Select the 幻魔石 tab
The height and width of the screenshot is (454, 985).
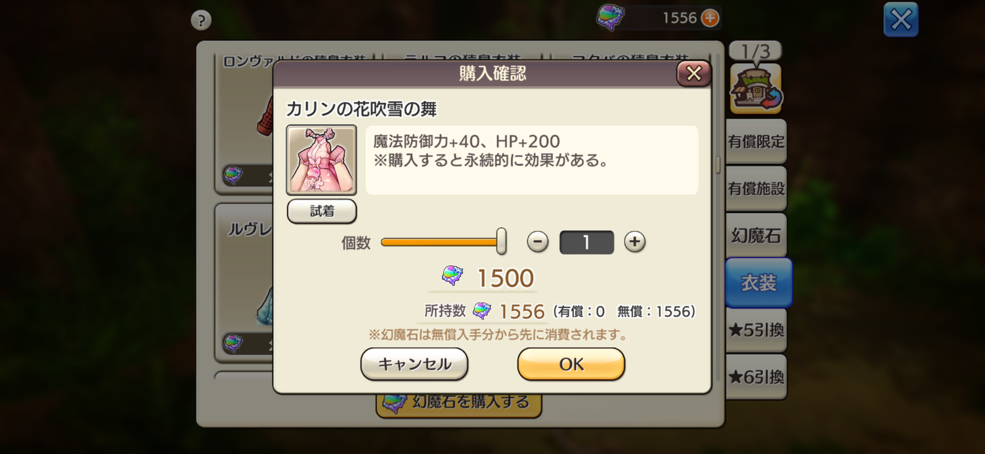click(x=756, y=236)
